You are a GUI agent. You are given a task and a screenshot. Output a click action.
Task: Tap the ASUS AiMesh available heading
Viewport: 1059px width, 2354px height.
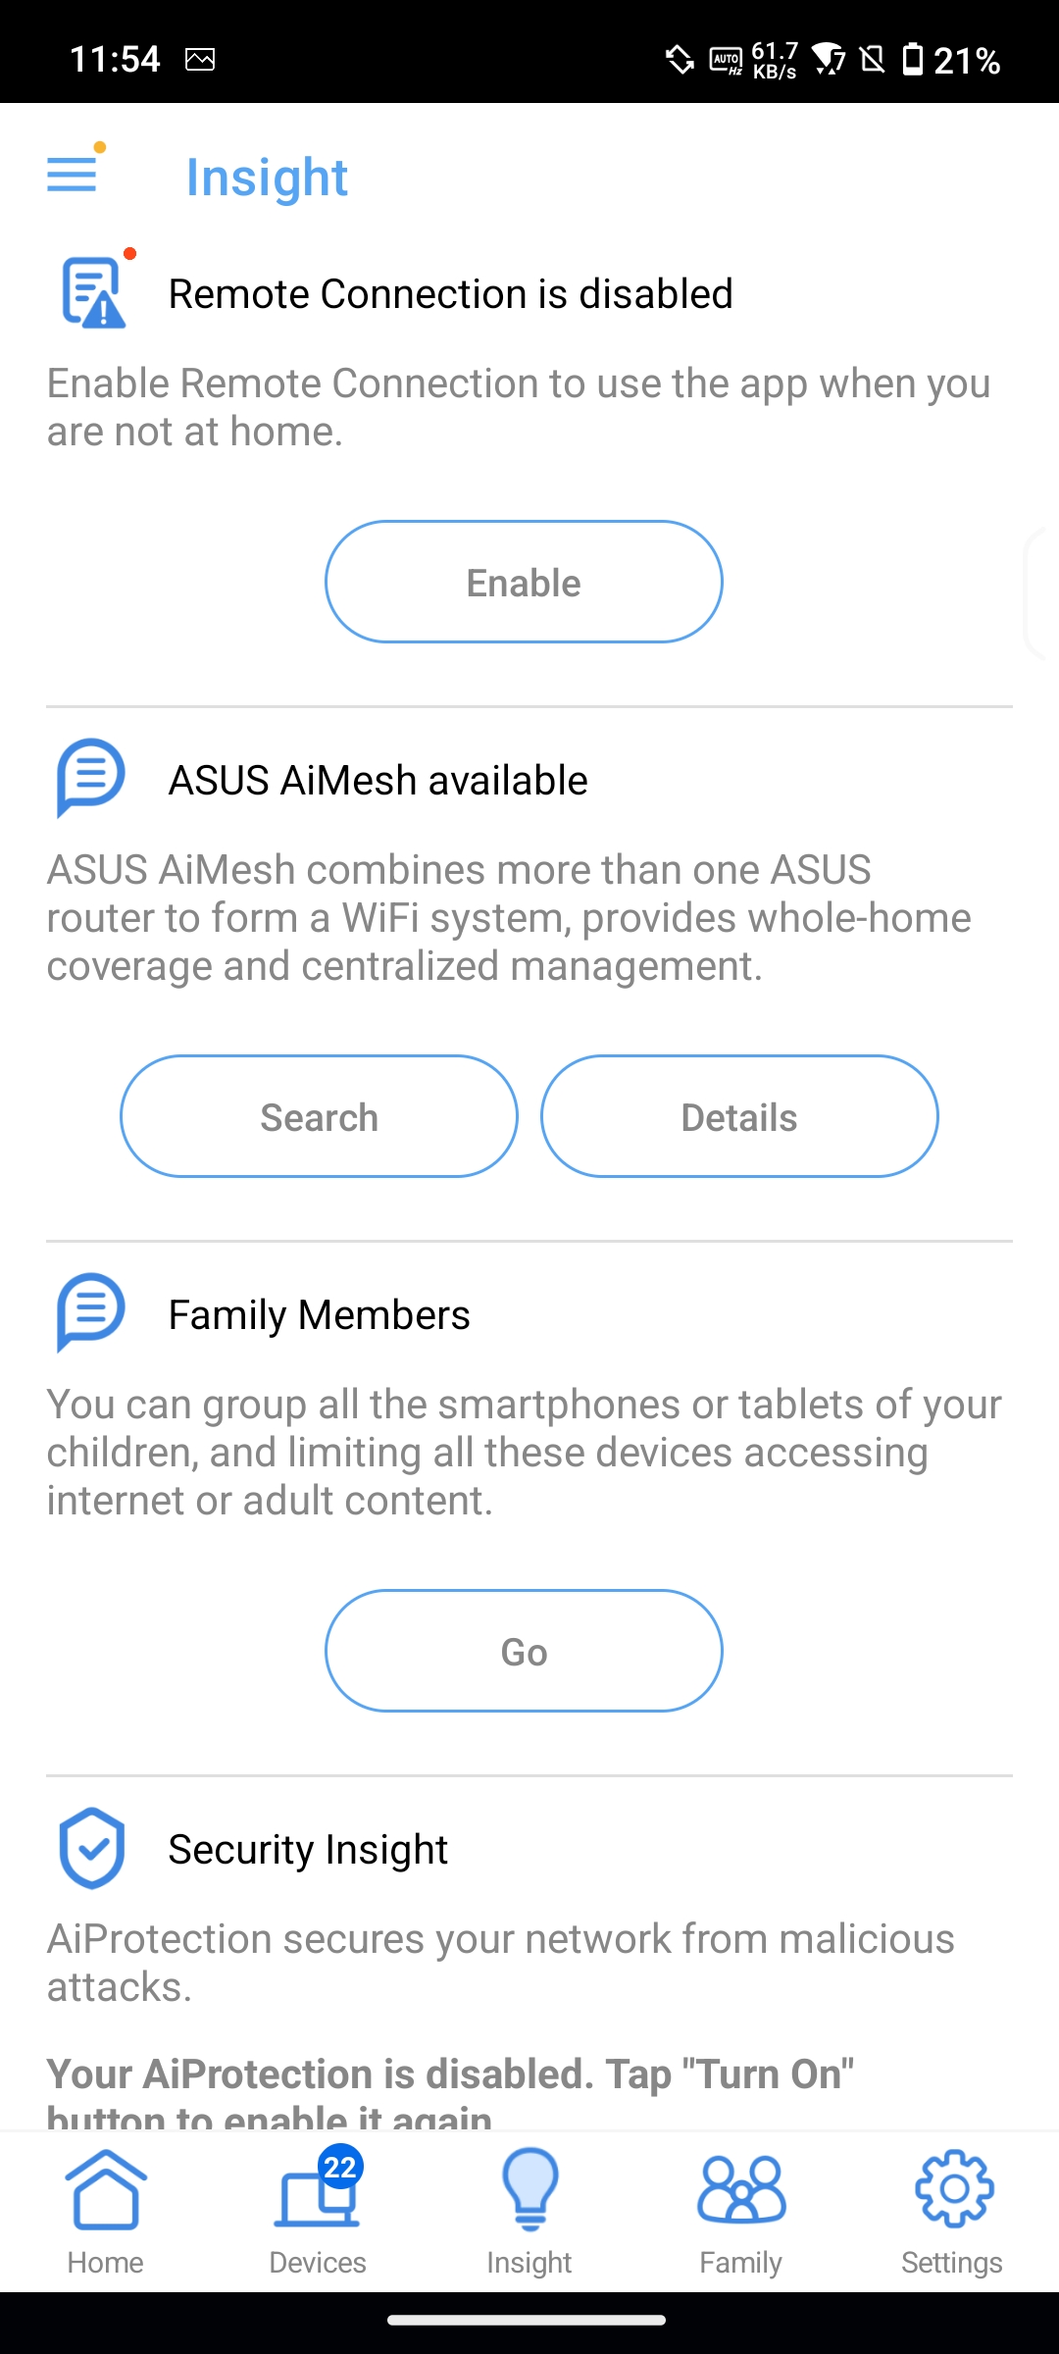378,781
